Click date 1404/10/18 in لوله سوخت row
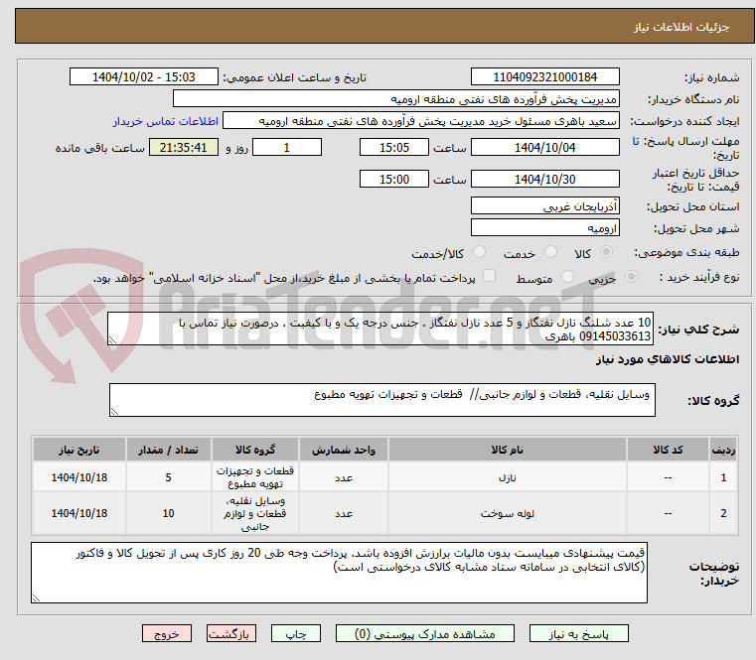756x660 pixels. pos(79,513)
